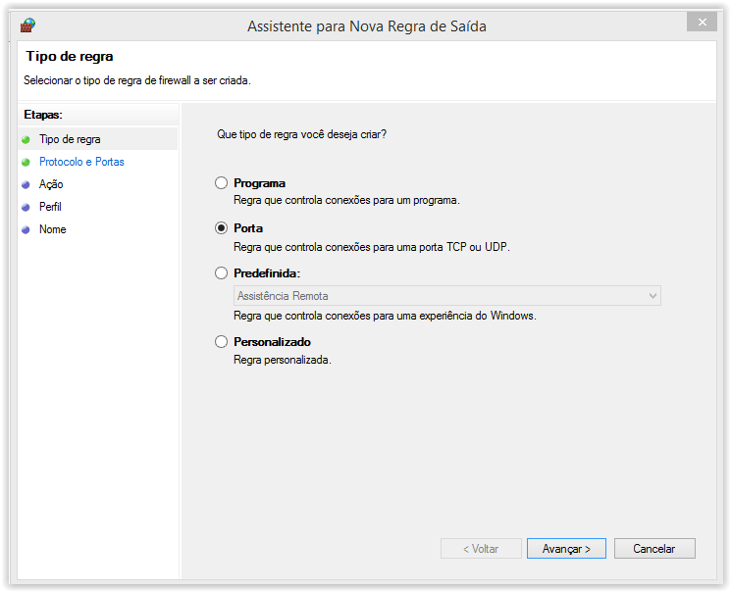This screenshot has height=592, width=731.
Task: Close the Nova Regra de Saída wizard
Action: (x=701, y=22)
